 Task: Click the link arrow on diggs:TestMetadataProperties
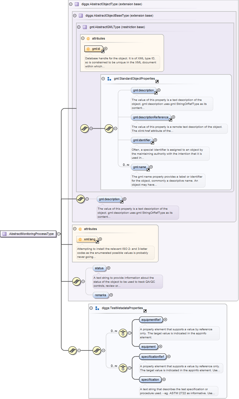point(145,311)
